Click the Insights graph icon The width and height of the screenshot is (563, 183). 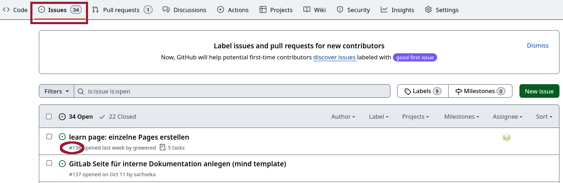(384, 10)
